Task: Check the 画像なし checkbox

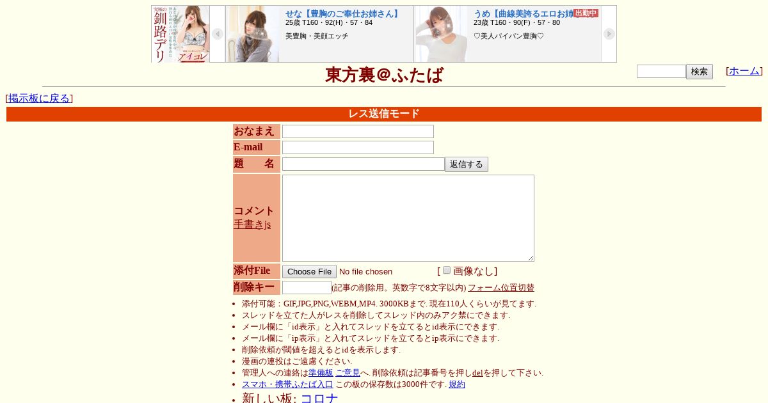Action: (x=447, y=270)
